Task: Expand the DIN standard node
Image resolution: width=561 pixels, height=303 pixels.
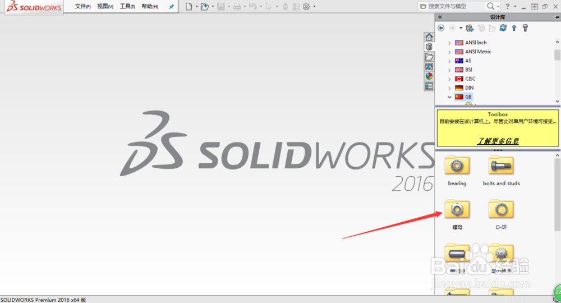Action: 449,88
